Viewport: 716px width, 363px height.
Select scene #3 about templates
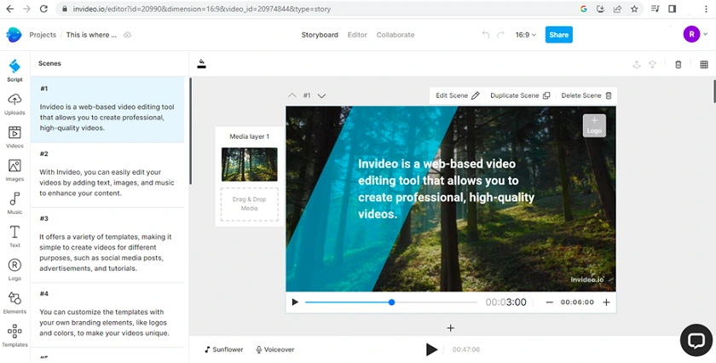(107, 245)
